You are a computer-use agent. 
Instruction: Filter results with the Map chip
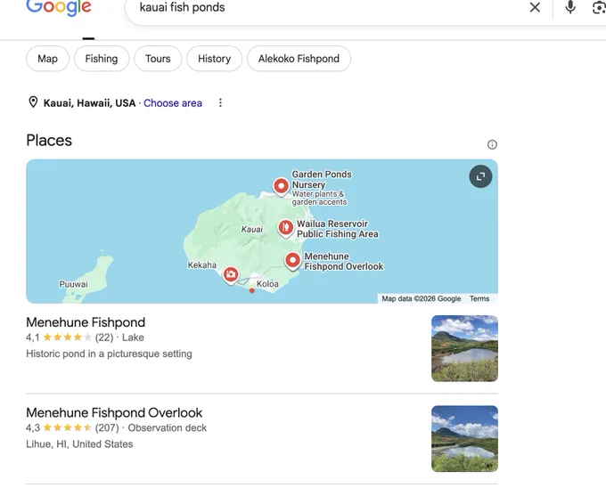tap(47, 59)
